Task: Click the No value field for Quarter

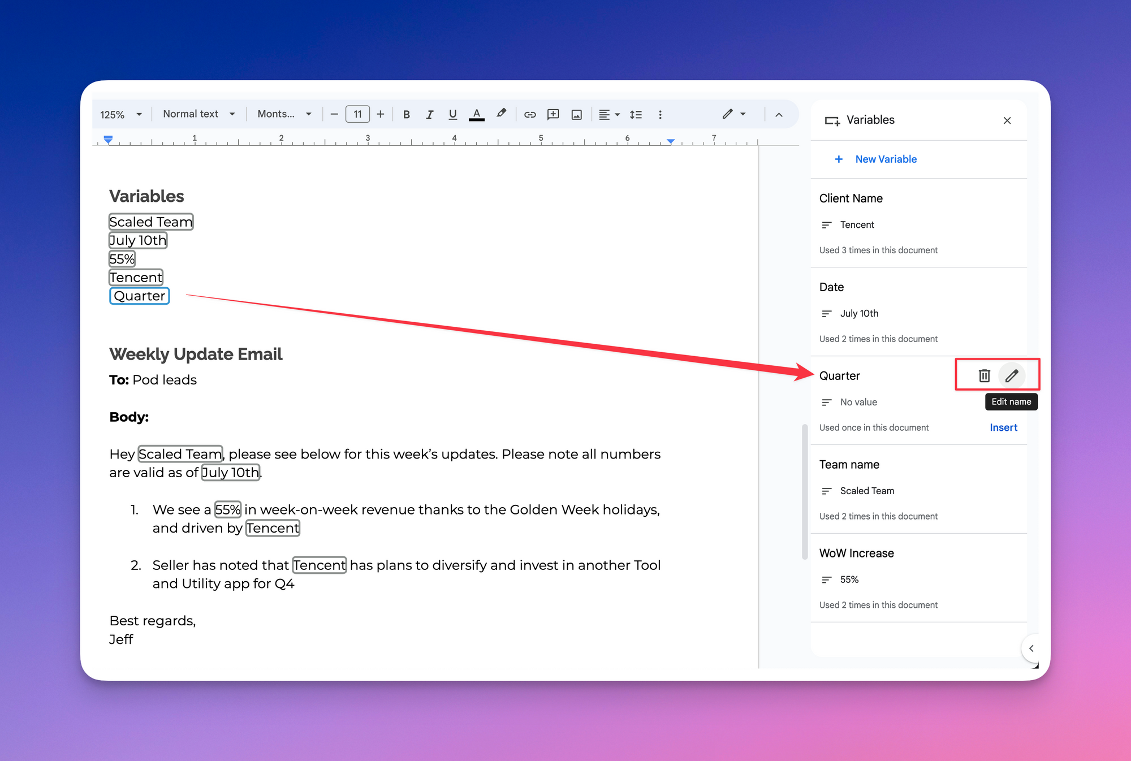Action: pos(858,403)
